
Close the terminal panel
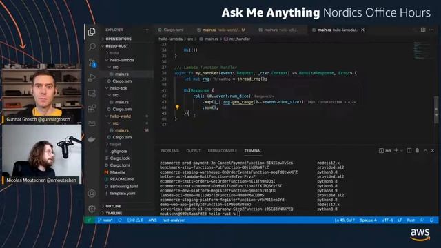[x=433, y=151]
